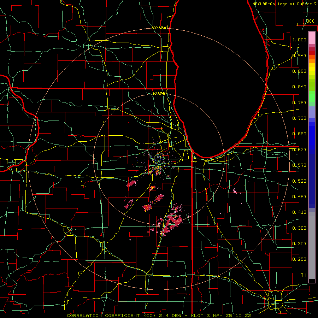Click the 0.680 value on the scale

[299, 134]
